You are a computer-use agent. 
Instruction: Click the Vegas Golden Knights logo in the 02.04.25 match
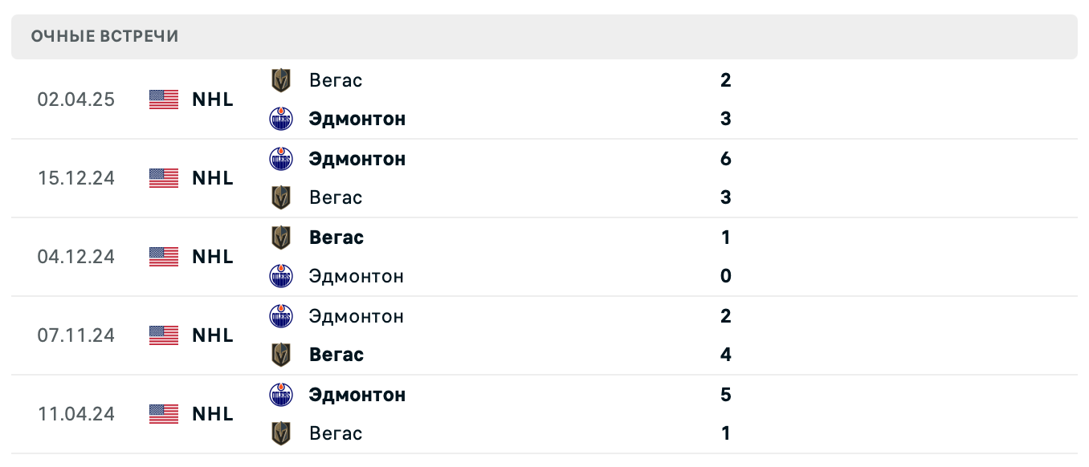click(x=281, y=80)
